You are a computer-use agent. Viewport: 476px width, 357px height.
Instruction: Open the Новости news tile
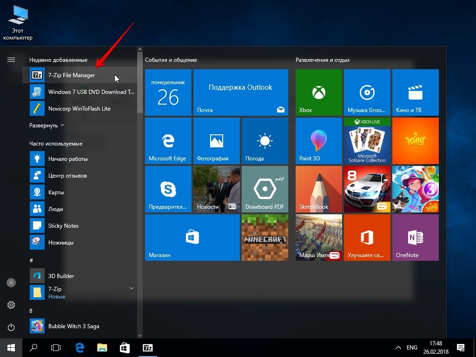click(217, 189)
